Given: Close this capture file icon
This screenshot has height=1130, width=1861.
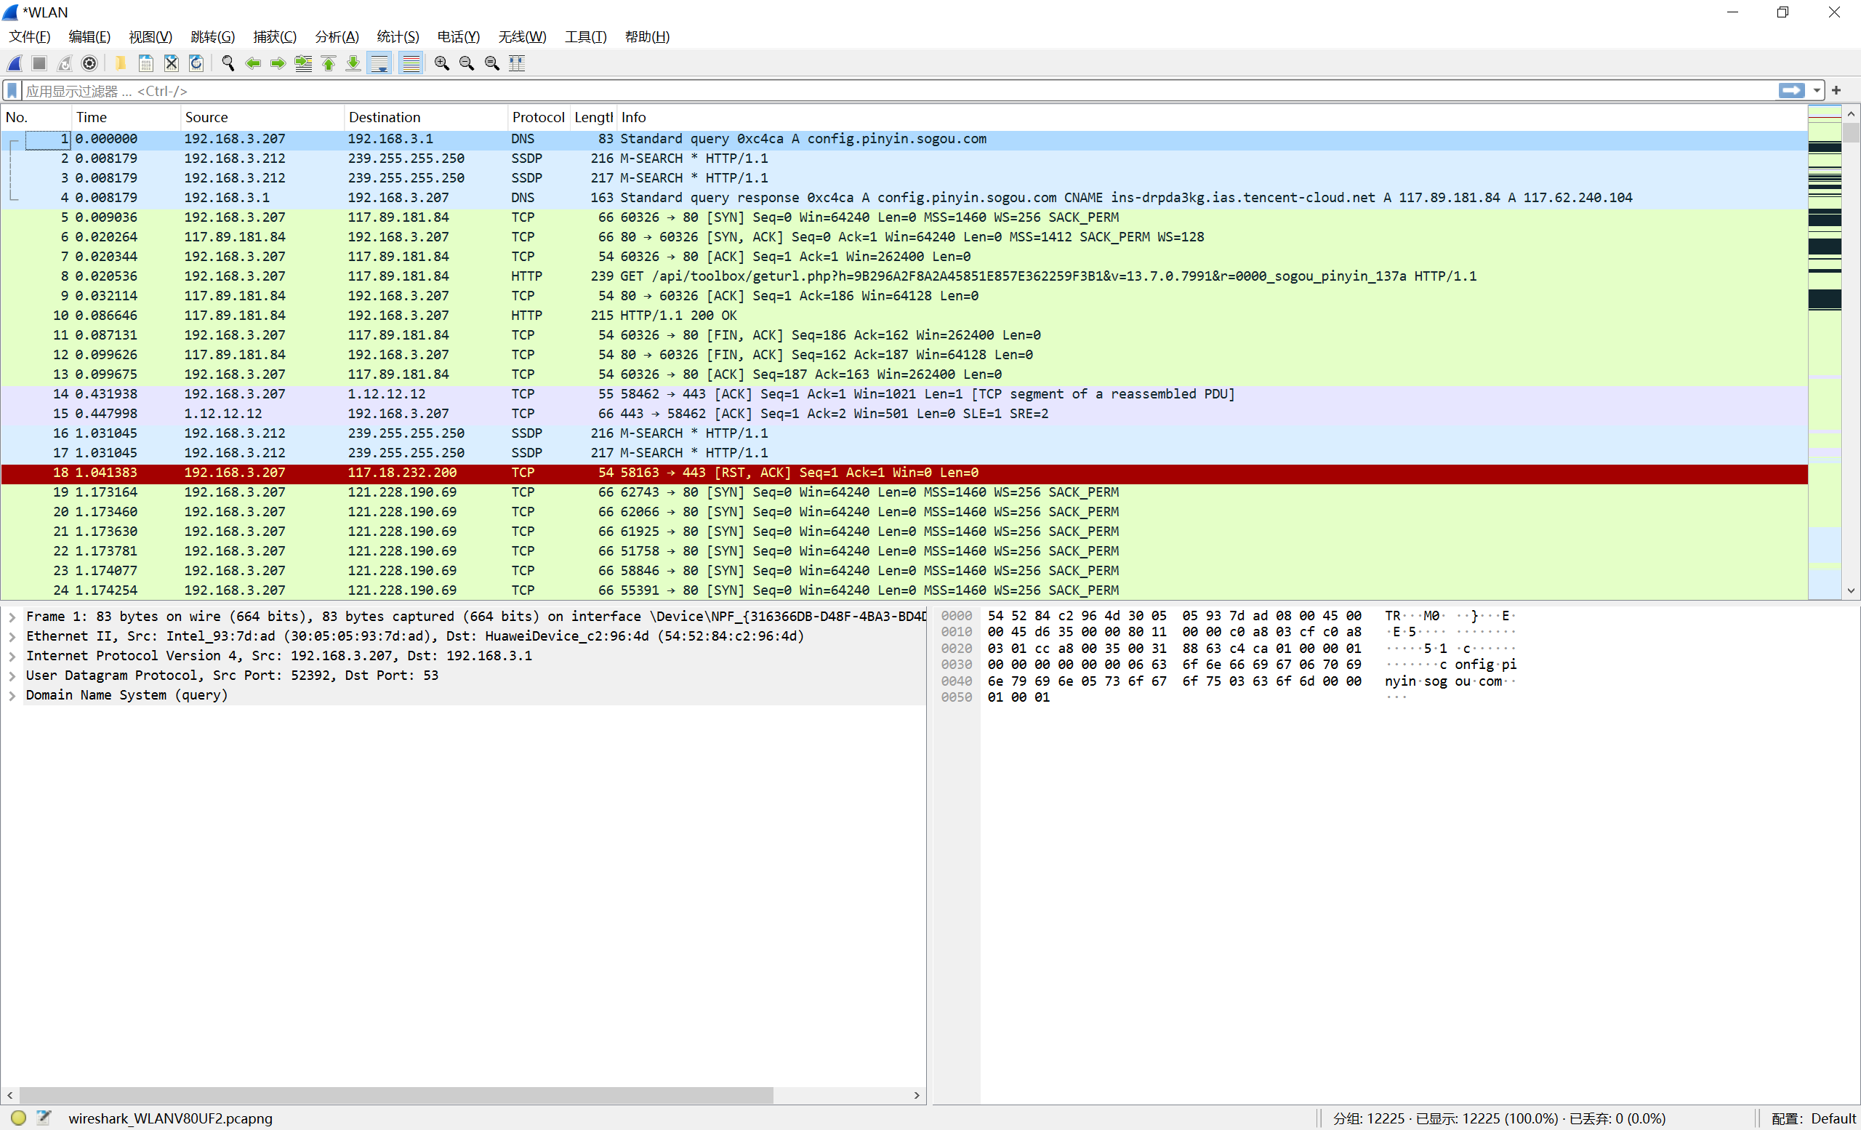Looking at the screenshot, I should coord(172,63).
